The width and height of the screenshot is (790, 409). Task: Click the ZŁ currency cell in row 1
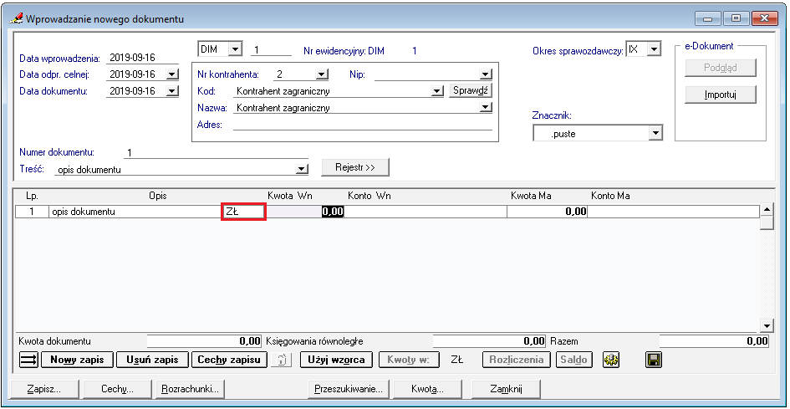243,212
